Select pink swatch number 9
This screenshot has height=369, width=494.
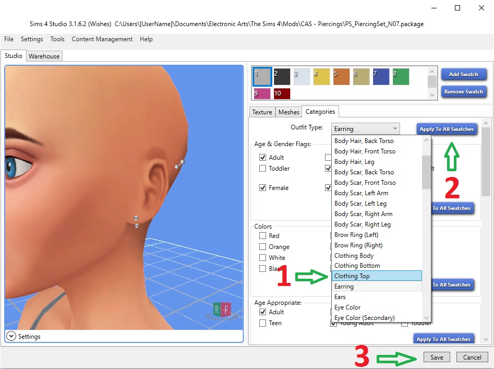coord(262,93)
